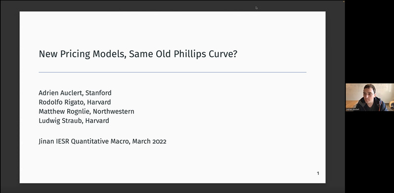Click the slide number 1 indicator

(x=318, y=173)
